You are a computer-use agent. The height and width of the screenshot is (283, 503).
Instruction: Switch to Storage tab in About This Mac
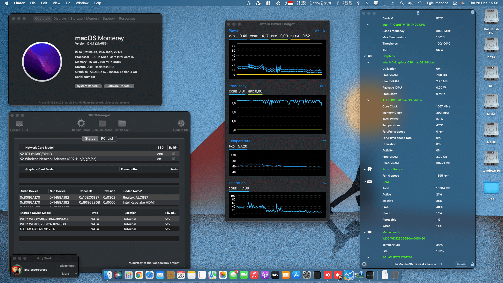click(x=76, y=19)
